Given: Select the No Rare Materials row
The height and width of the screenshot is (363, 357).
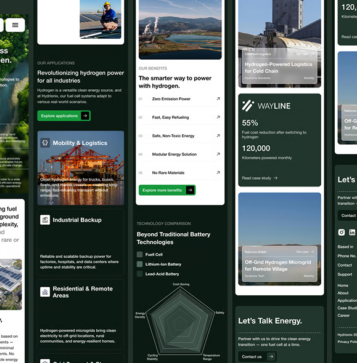Looking at the screenshot, I should click(x=180, y=173).
